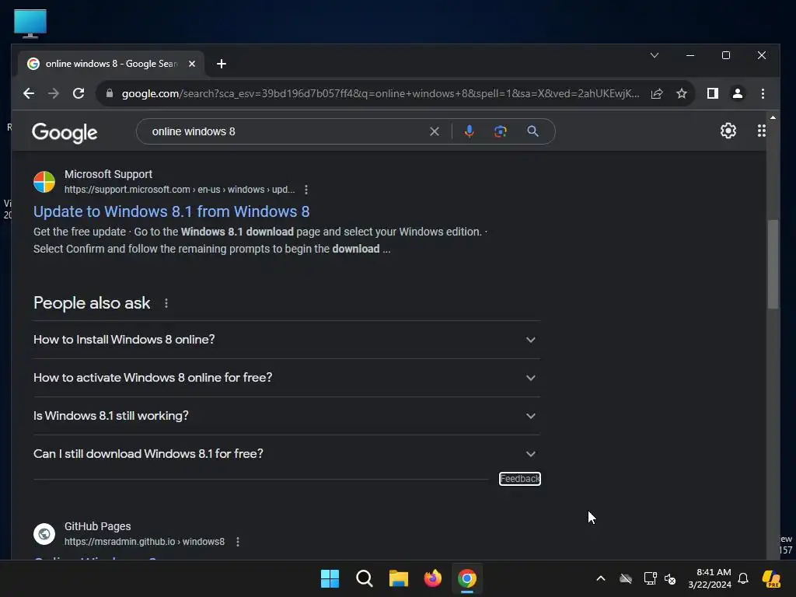Go back to the previous page
Viewport: 796px width, 597px height.
click(x=29, y=93)
